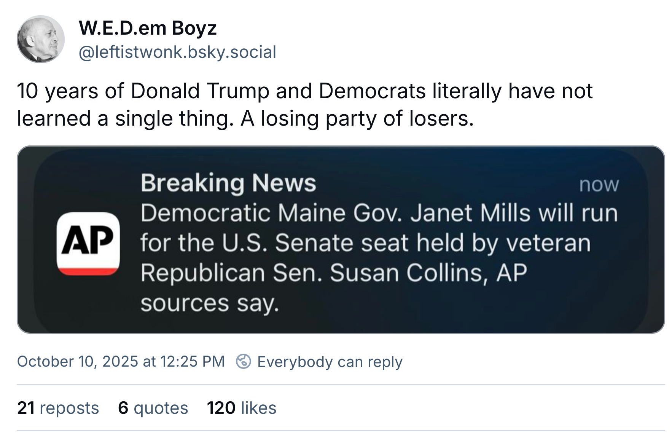Screen dimensions: 672x434
Task: Click the "A losing party of losers." sentence
Action: [357, 118]
